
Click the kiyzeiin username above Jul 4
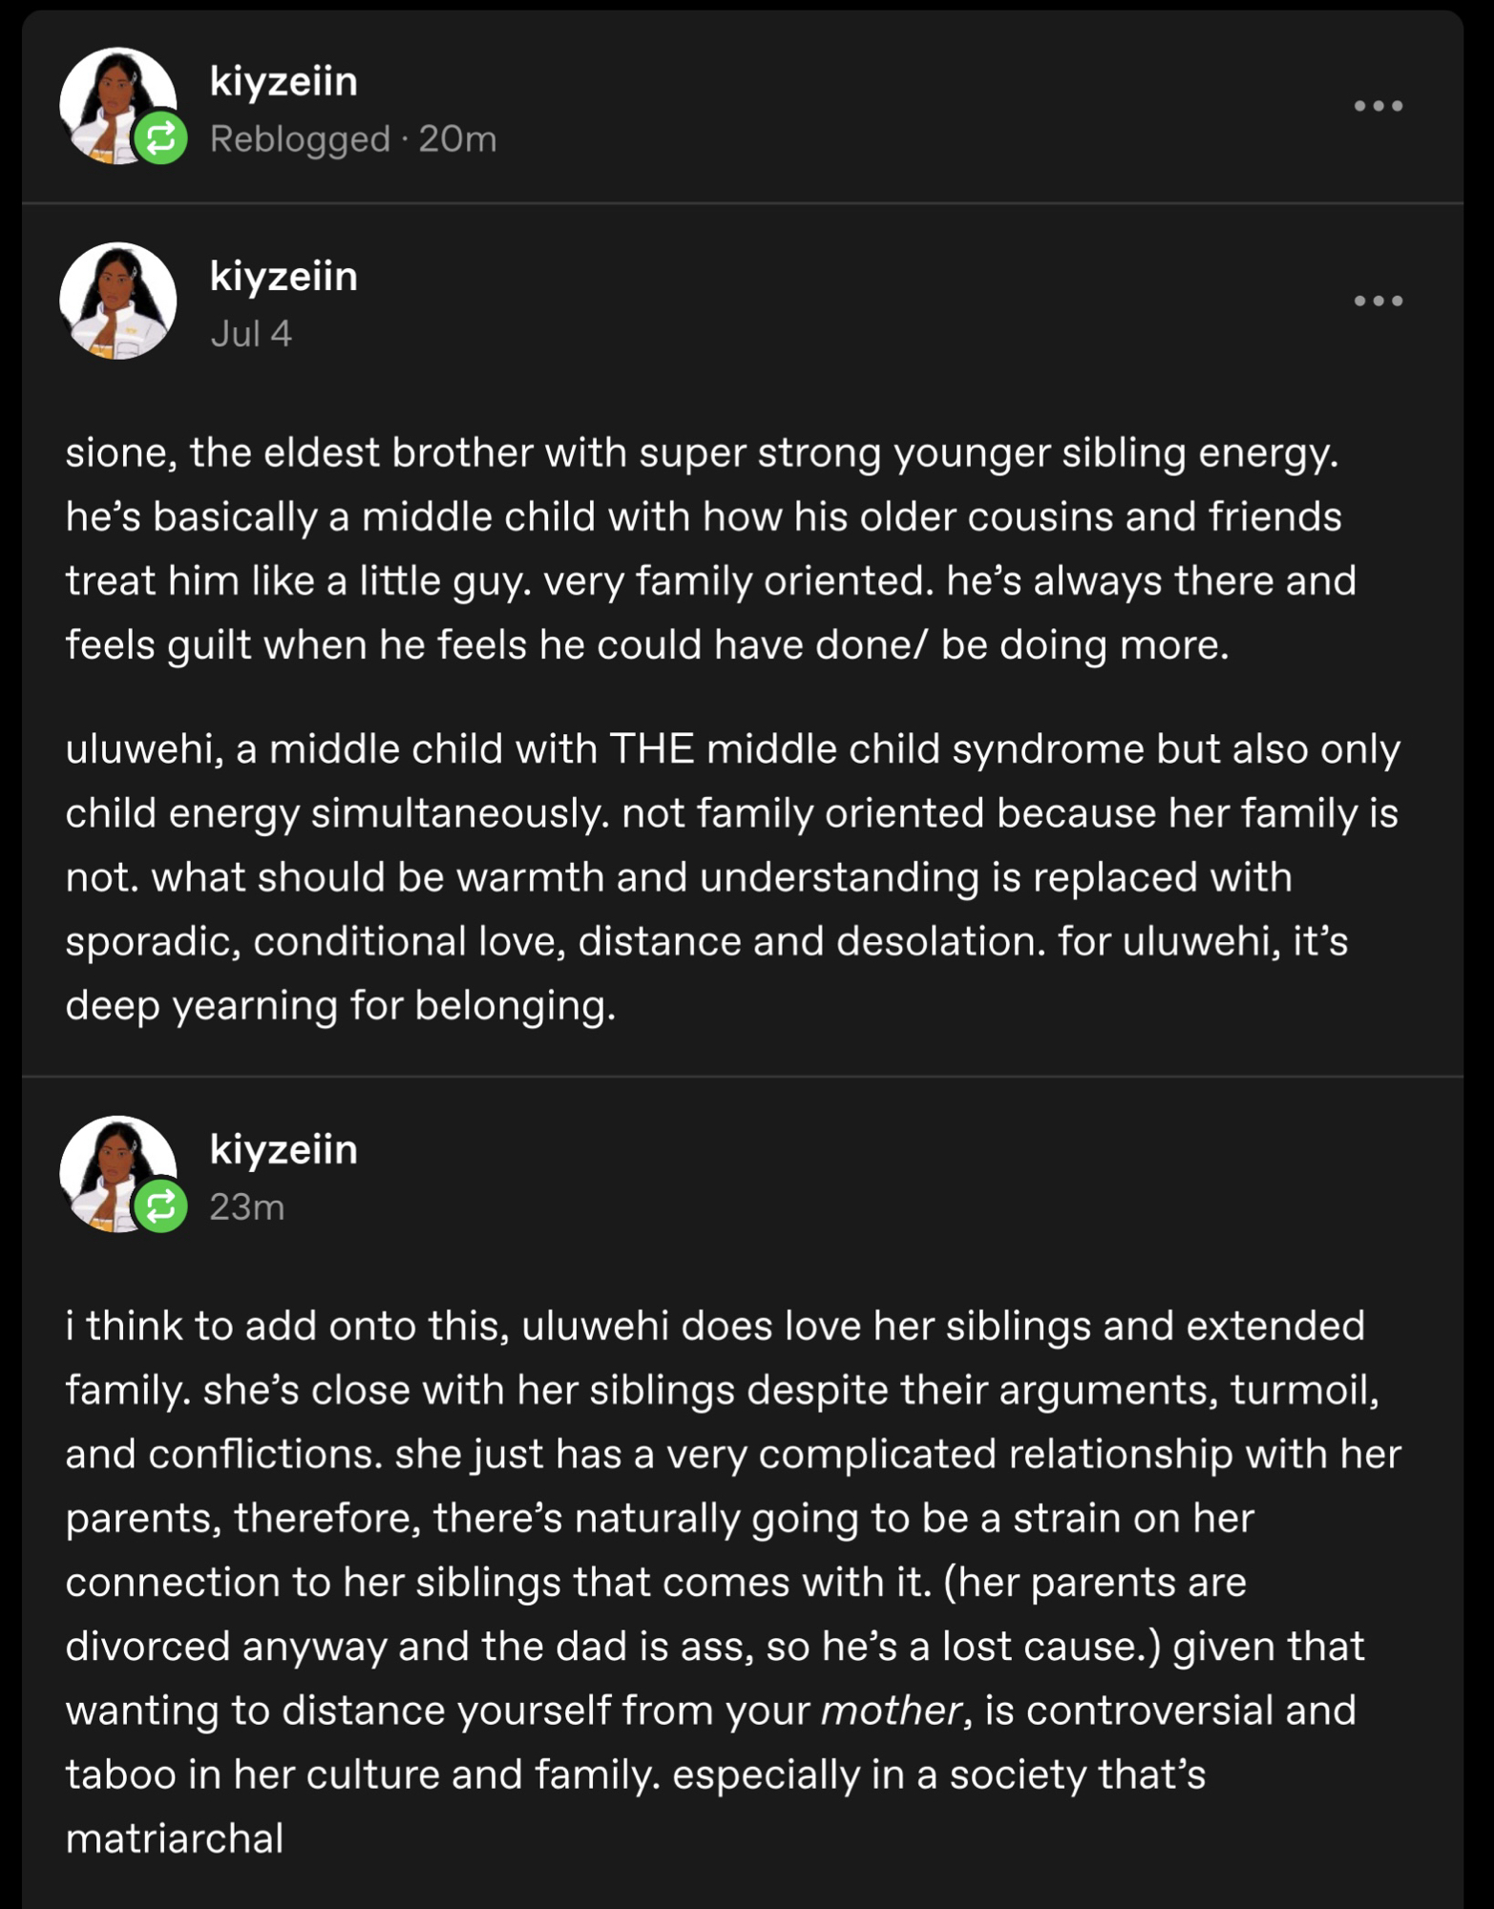click(x=284, y=276)
